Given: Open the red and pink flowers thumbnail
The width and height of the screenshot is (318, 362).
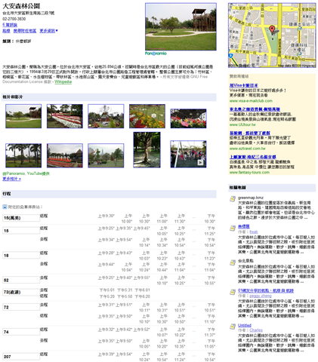Looking at the screenshot, I should (188, 118).
